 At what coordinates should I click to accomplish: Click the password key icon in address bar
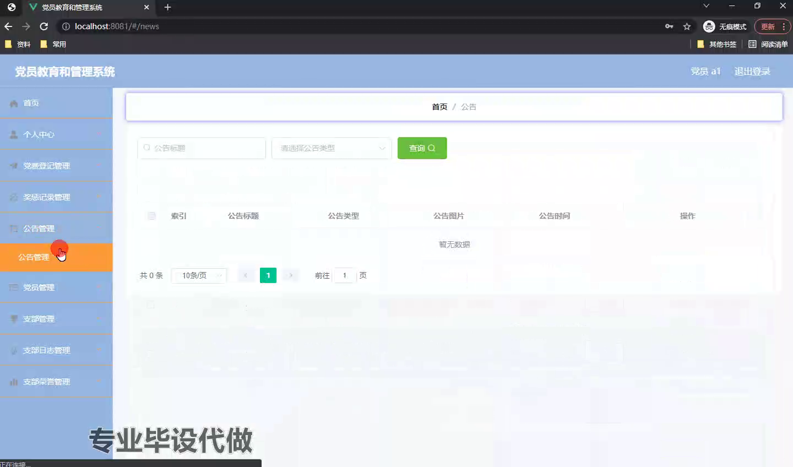[x=669, y=26]
